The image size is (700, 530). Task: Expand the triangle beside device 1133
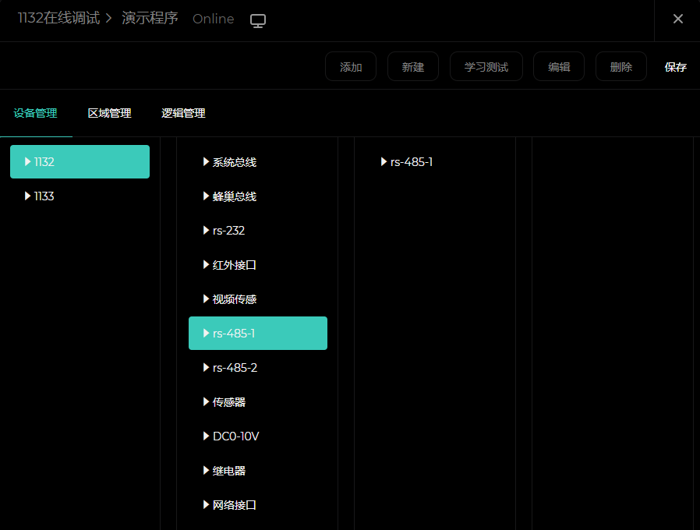tap(28, 196)
